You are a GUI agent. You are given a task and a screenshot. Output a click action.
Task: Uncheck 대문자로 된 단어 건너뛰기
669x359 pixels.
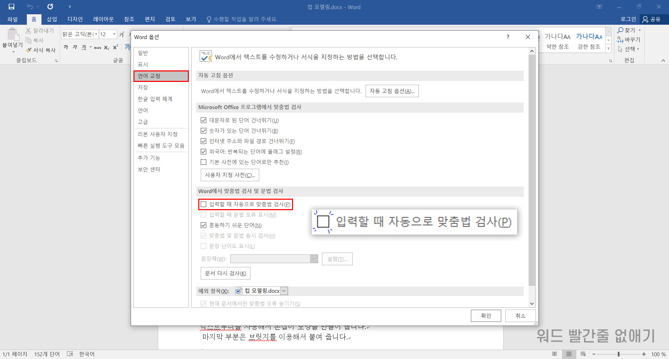(203, 120)
